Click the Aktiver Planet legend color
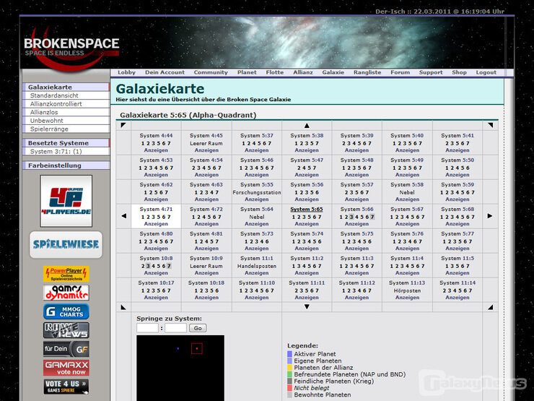The image size is (534, 401). (x=290, y=354)
